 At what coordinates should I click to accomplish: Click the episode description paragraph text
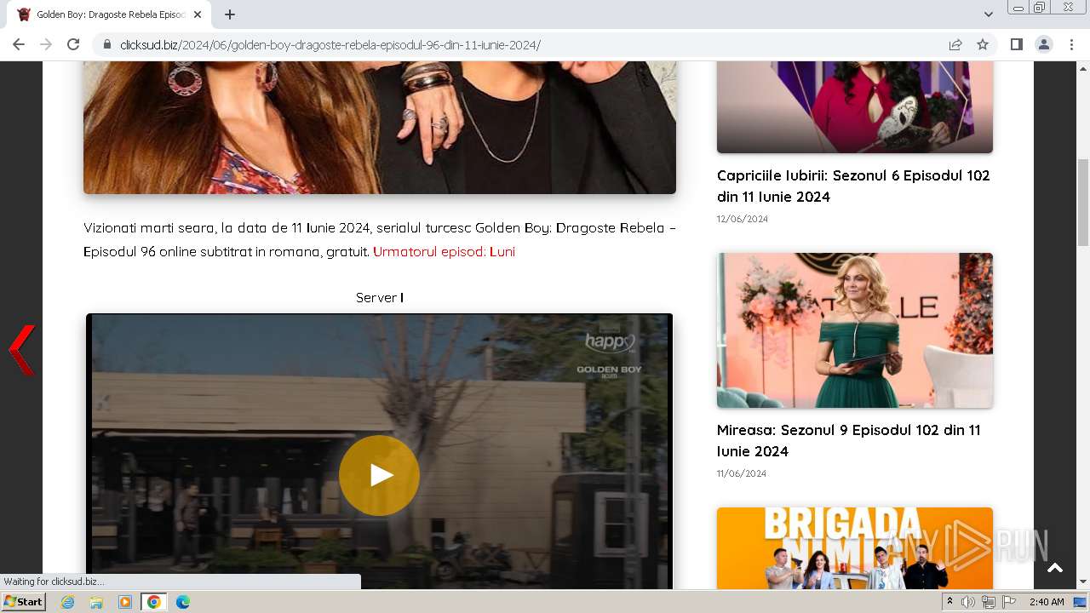380,240
